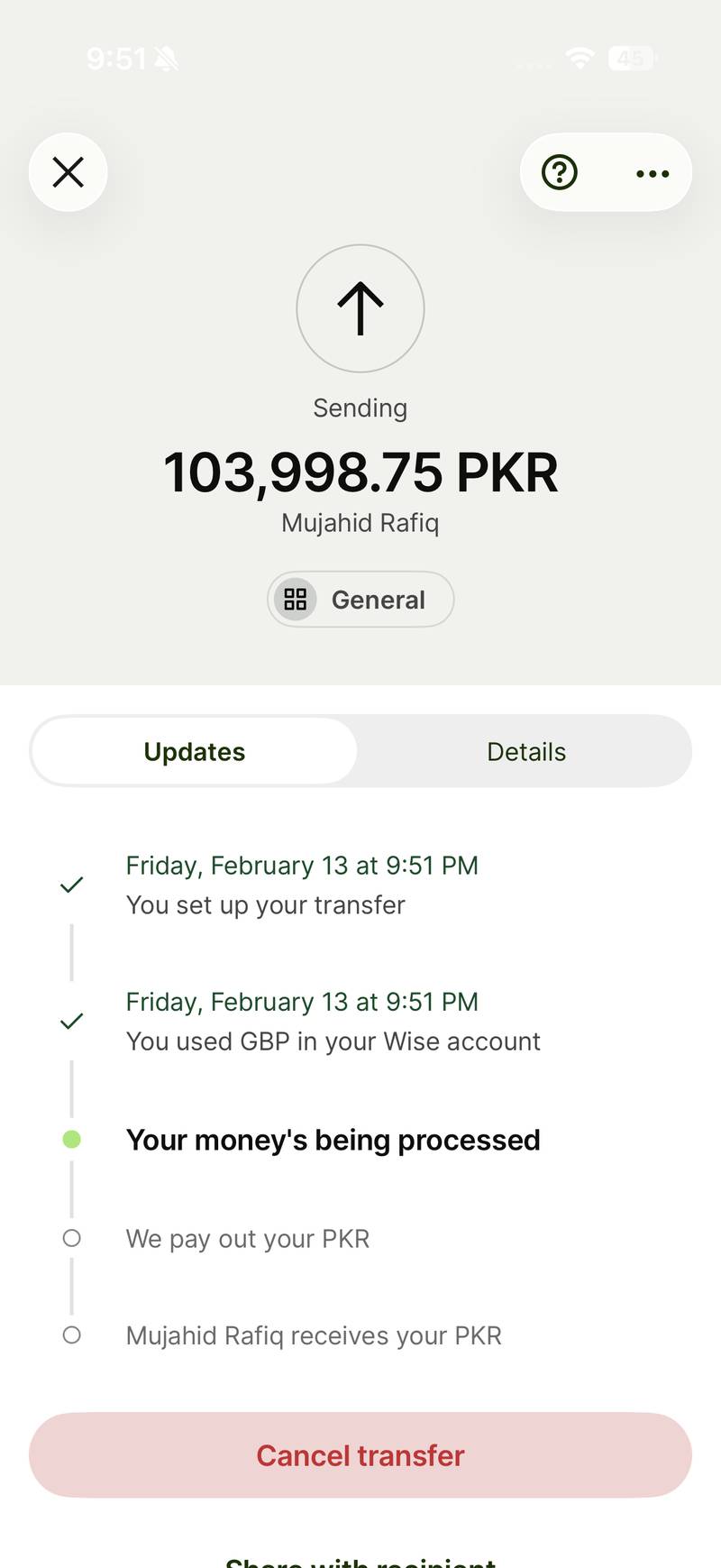Tap the recipient name Mujahid Rafiq
The height and width of the screenshot is (1568, 721).
(360, 523)
